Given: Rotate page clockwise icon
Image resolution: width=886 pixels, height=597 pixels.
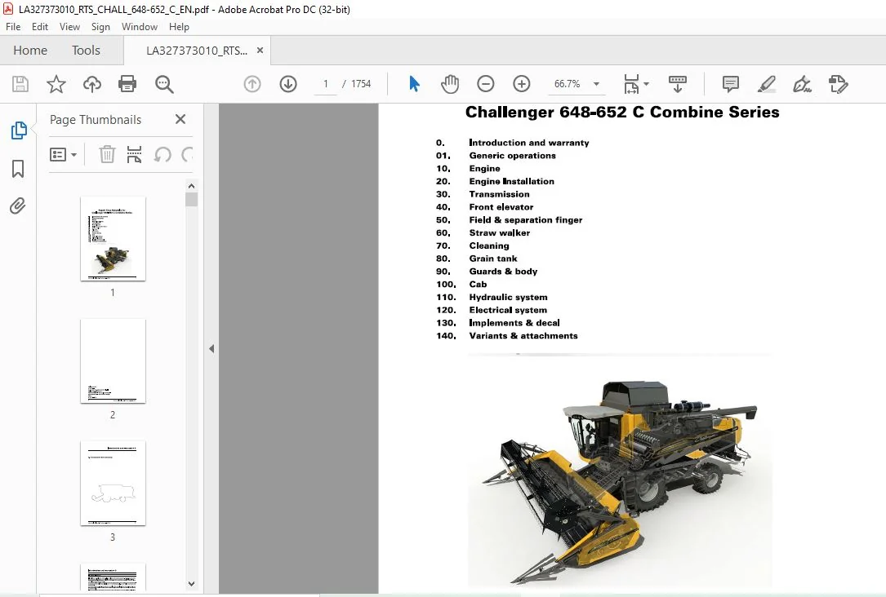Looking at the screenshot, I should pos(187,154).
